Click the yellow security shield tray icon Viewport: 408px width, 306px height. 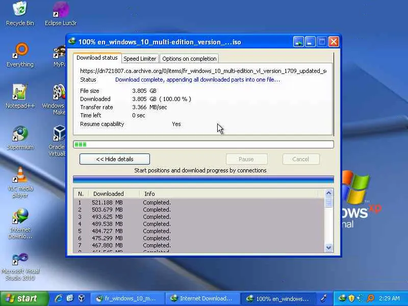(x=351, y=298)
